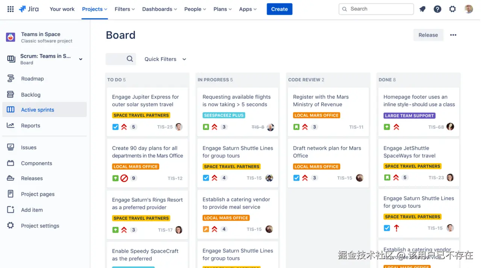The width and height of the screenshot is (481, 268).
Task: Click the high priority arrows on TIS-17
Action: pos(124,230)
